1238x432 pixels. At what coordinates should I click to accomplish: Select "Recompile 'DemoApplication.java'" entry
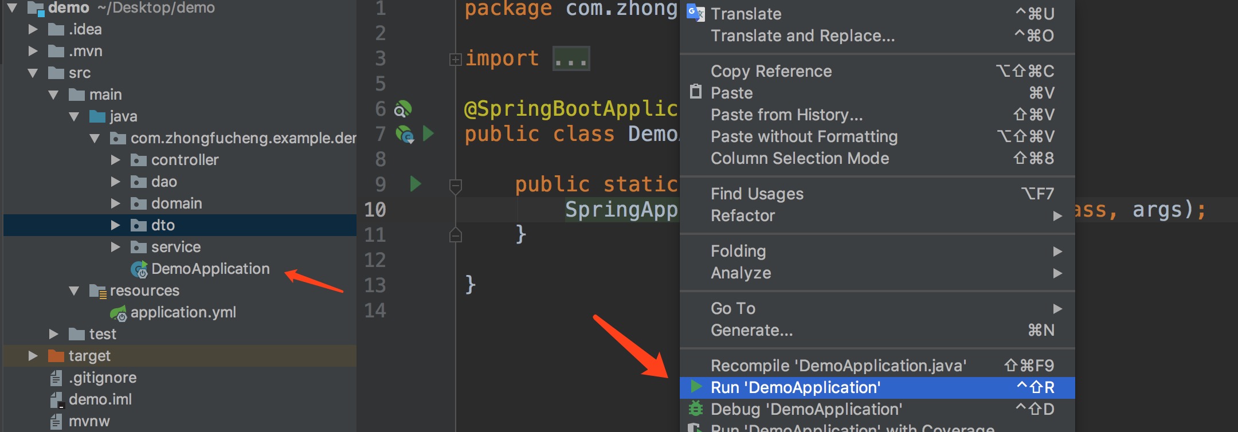coord(877,366)
